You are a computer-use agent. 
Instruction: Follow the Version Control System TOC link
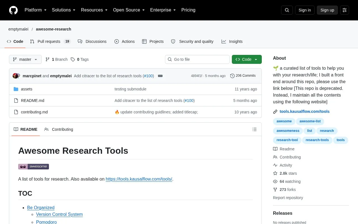point(59,214)
